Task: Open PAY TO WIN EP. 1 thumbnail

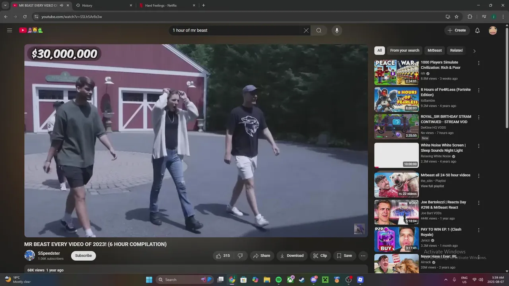Action: 396,239
